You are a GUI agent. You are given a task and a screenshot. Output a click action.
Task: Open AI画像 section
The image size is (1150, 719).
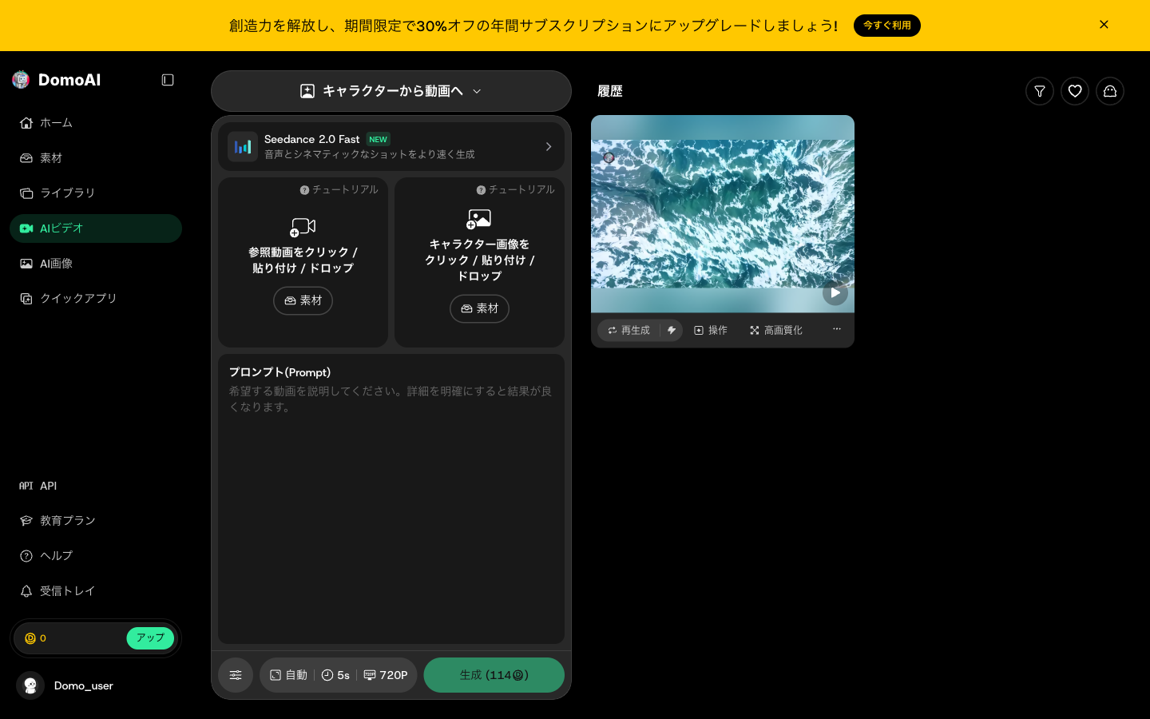click(96, 264)
